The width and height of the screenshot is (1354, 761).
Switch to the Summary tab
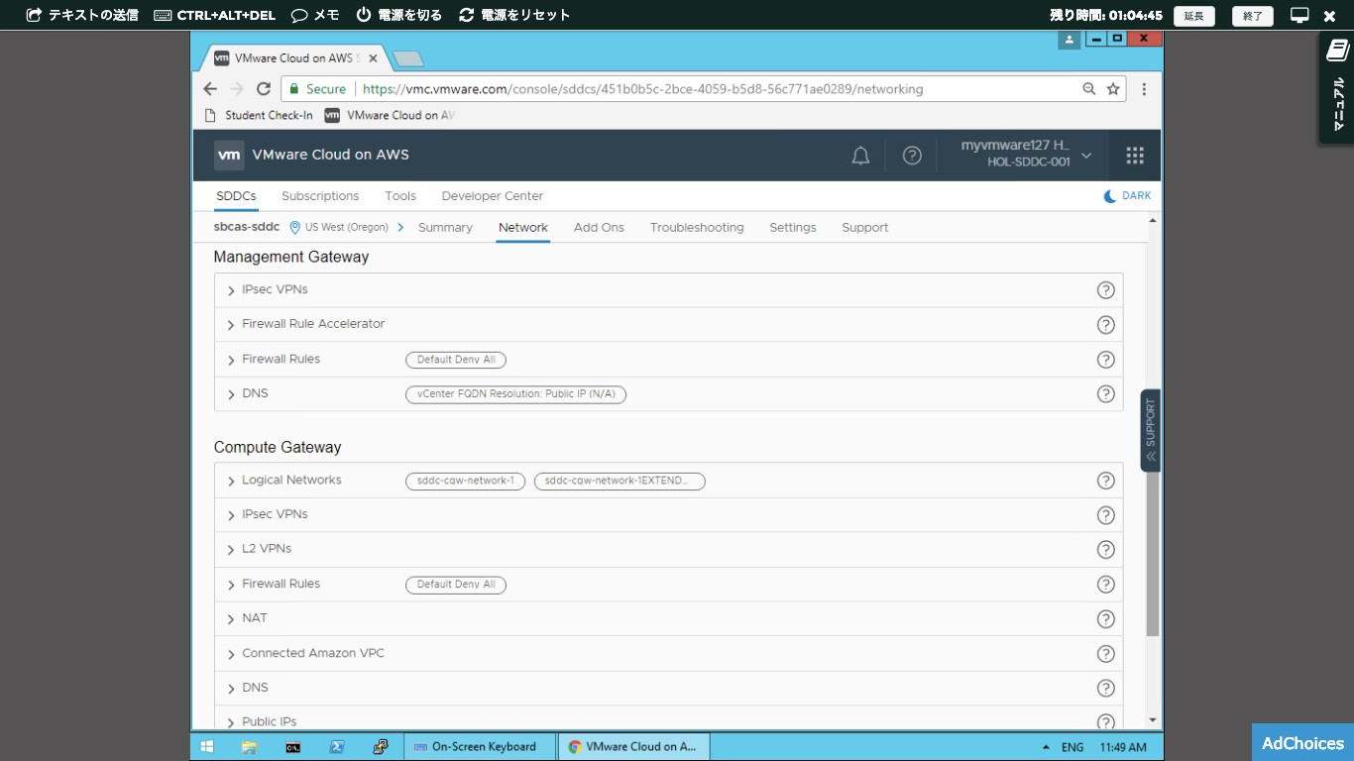(x=445, y=227)
